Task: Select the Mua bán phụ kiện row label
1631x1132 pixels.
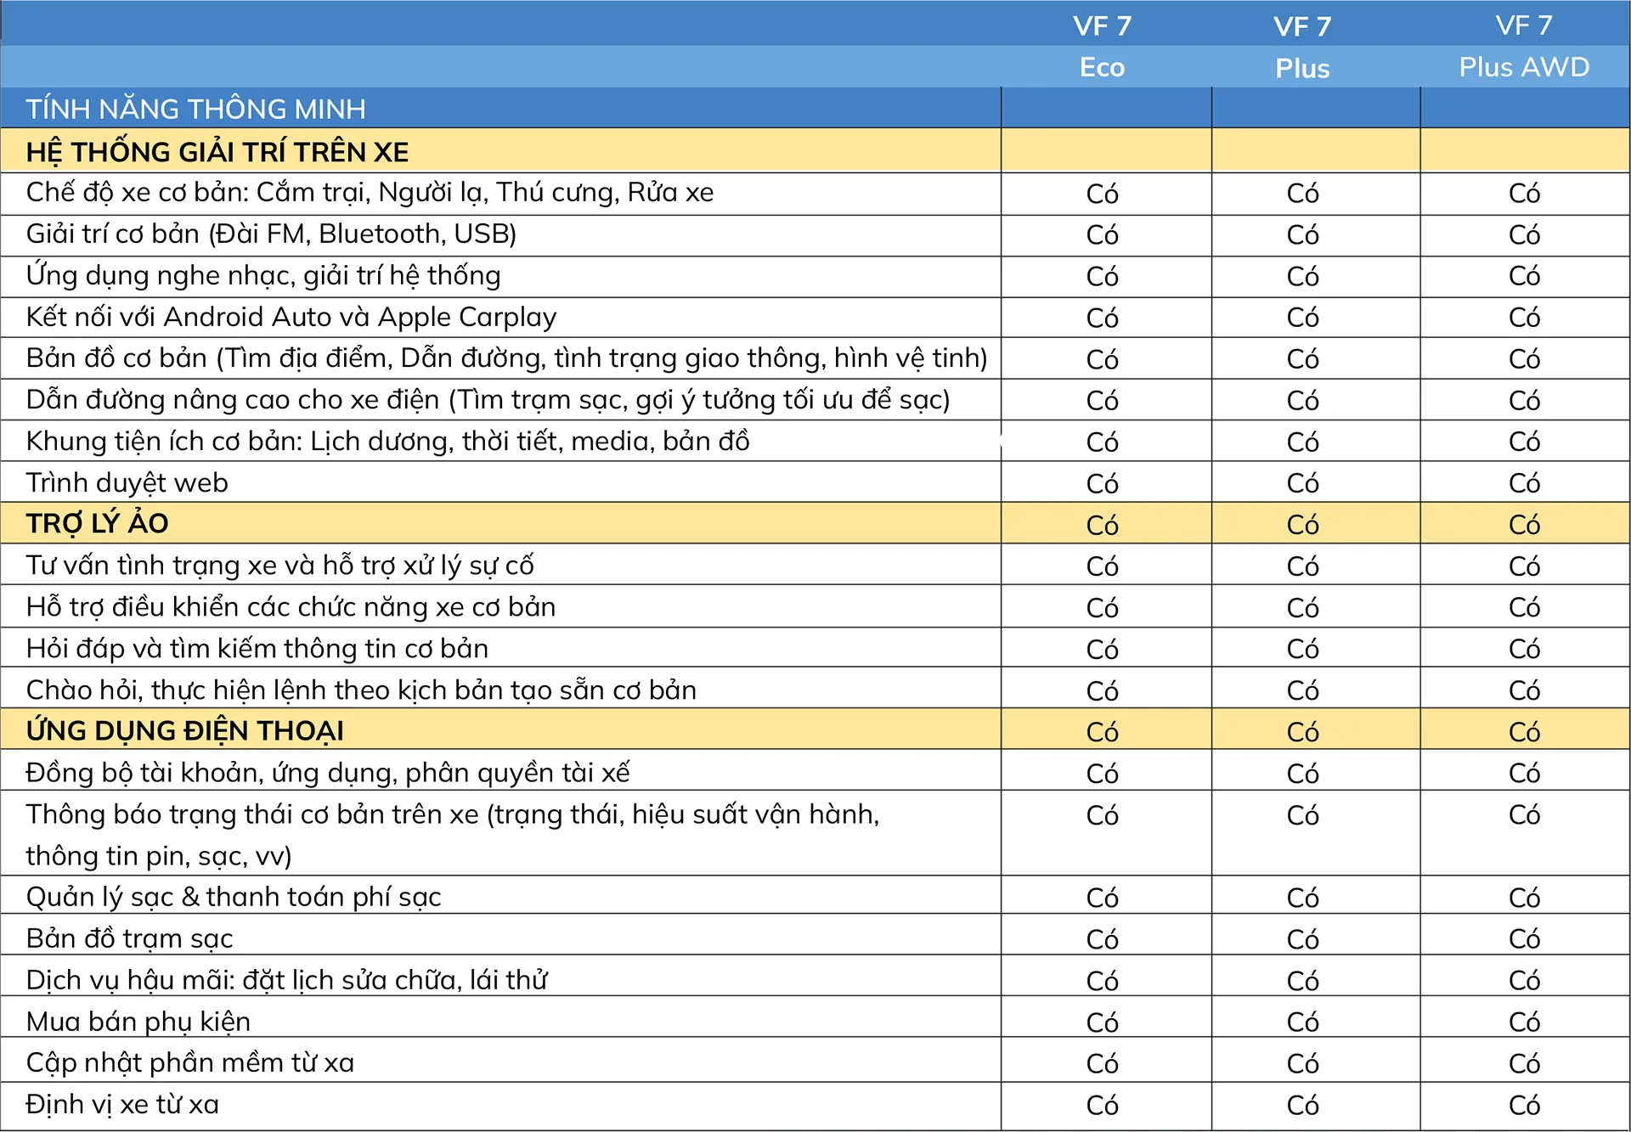Action: tap(138, 1021)
